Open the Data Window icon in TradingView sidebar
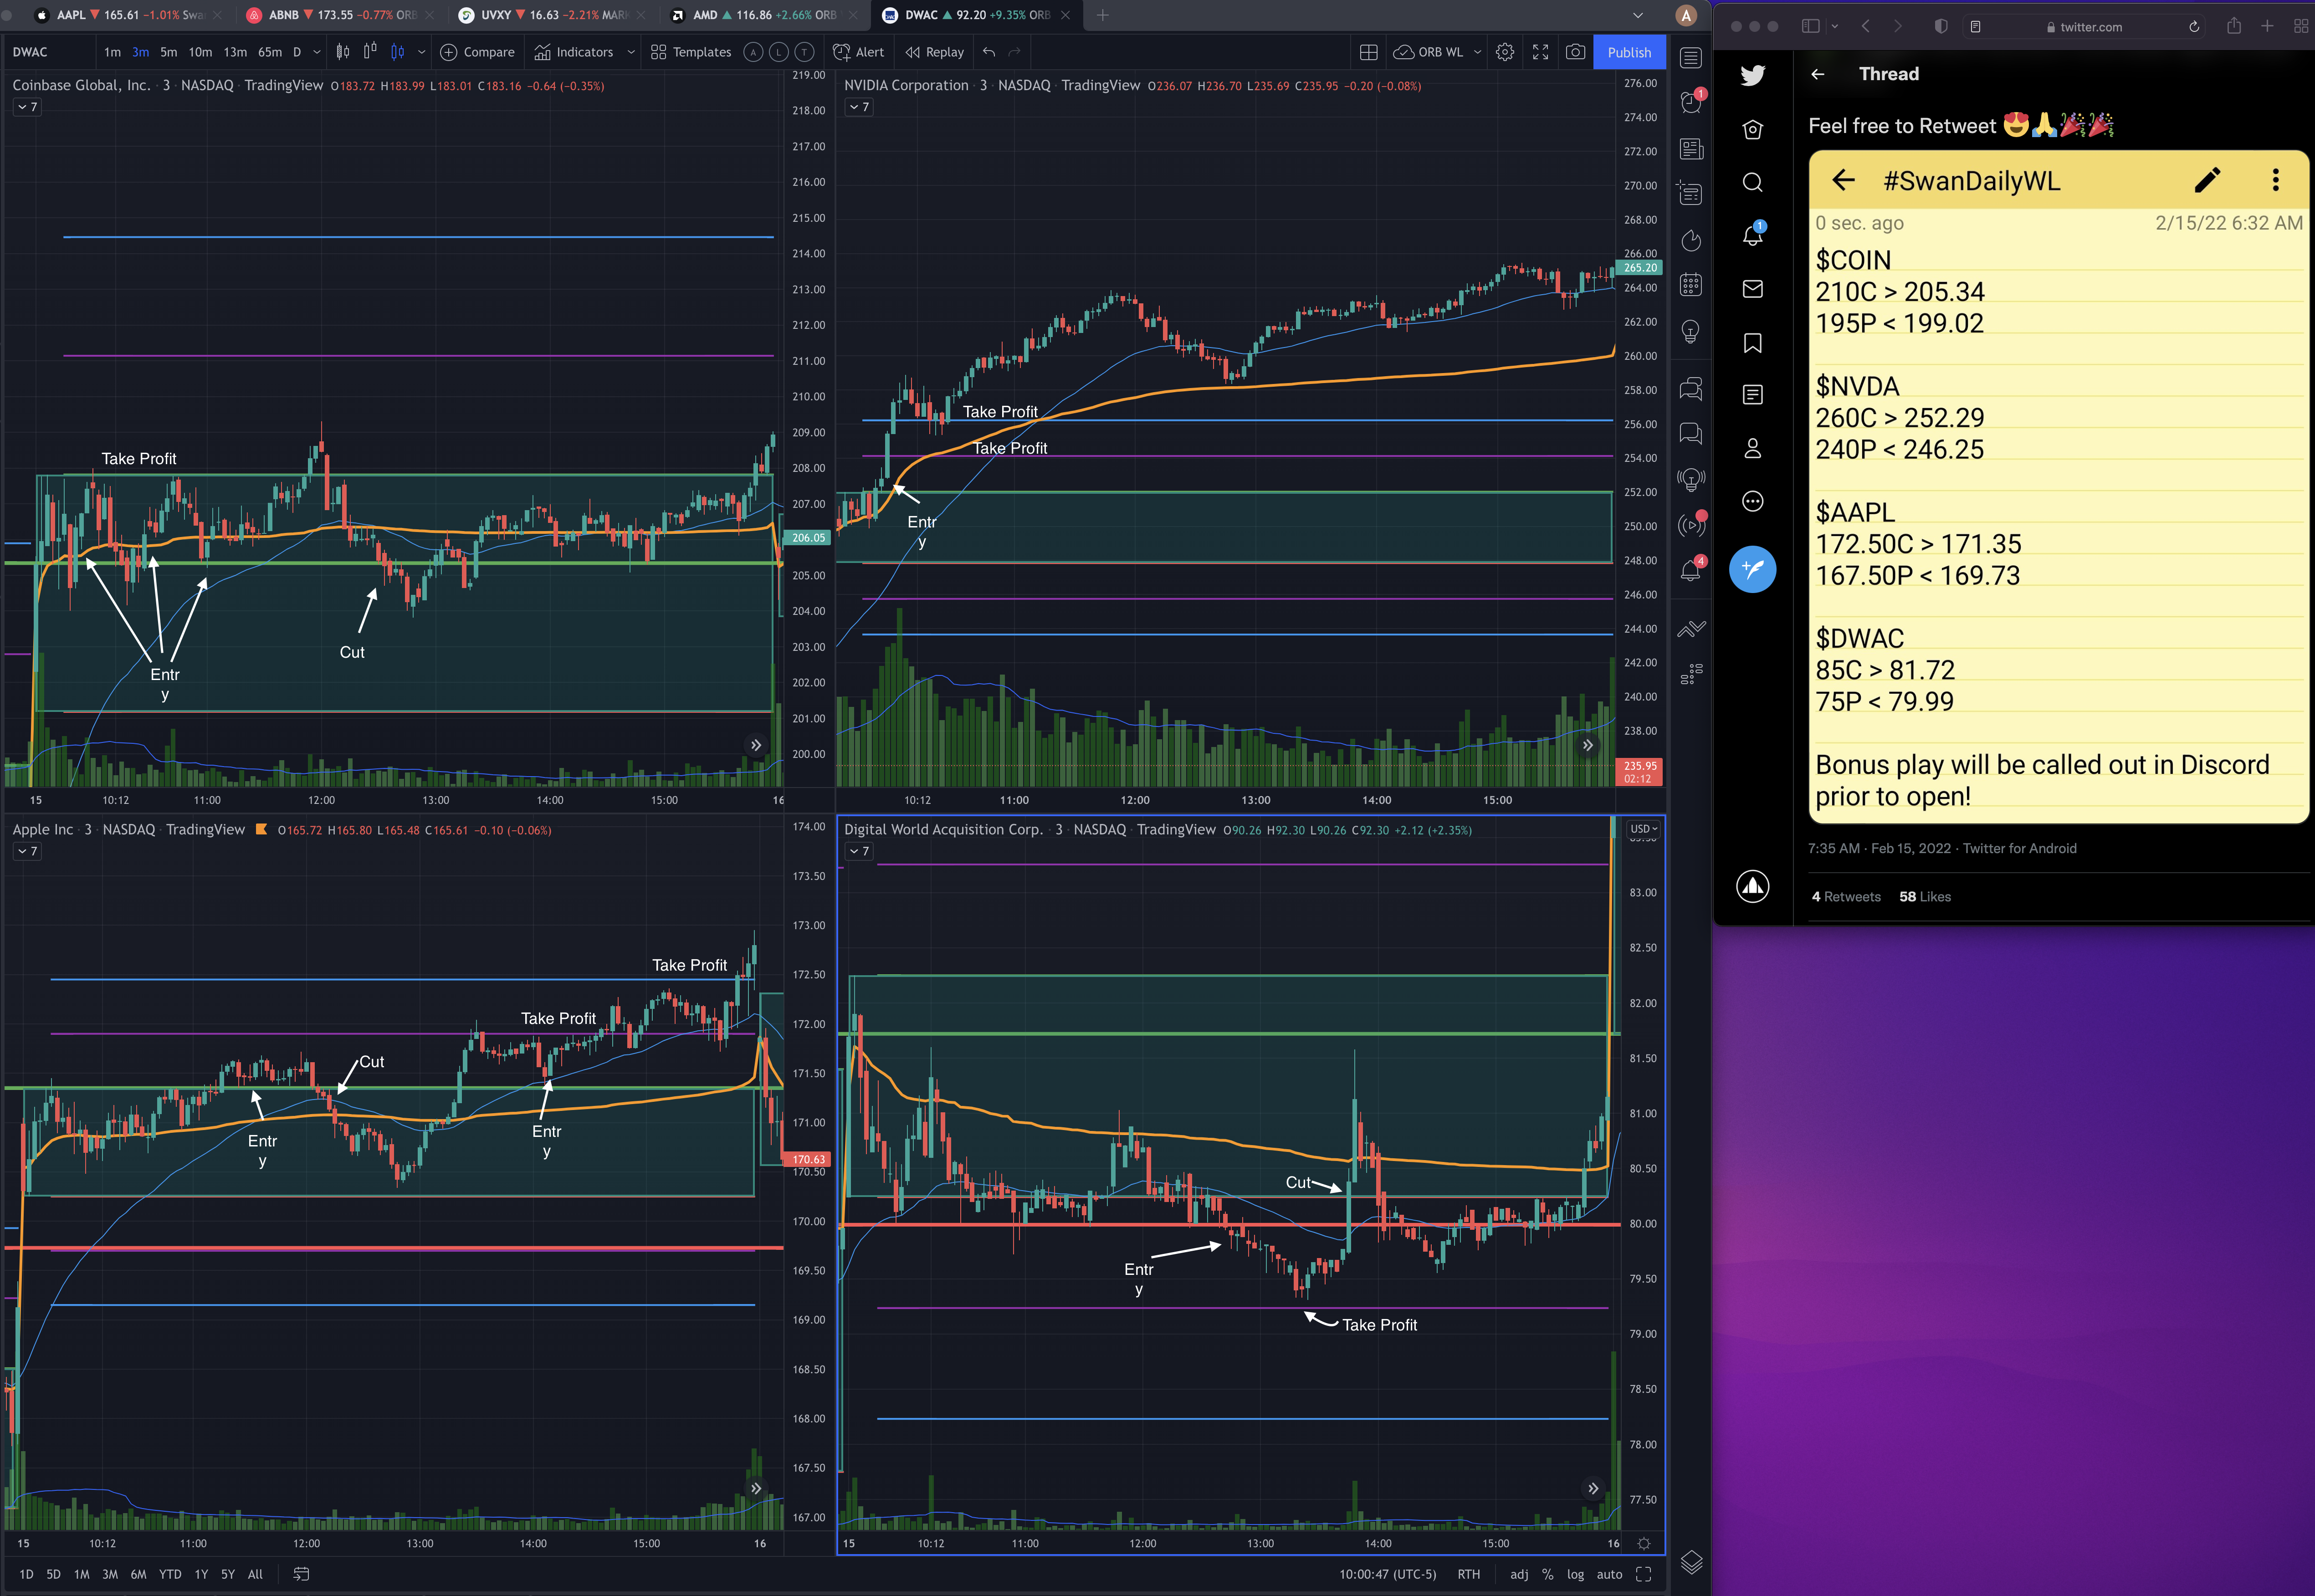The width and height of the screenshot is (2315, 1596). tap(1690, 194)
